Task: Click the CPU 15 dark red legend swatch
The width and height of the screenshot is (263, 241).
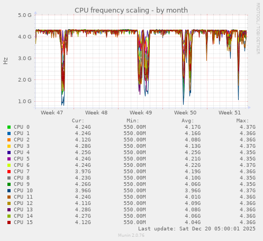Action: coord(9,222)
